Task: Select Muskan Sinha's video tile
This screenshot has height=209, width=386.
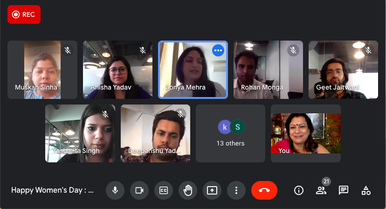Action: (42, 70)
